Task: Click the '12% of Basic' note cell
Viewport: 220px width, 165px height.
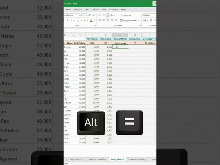Action: click(x=135, y=39)
